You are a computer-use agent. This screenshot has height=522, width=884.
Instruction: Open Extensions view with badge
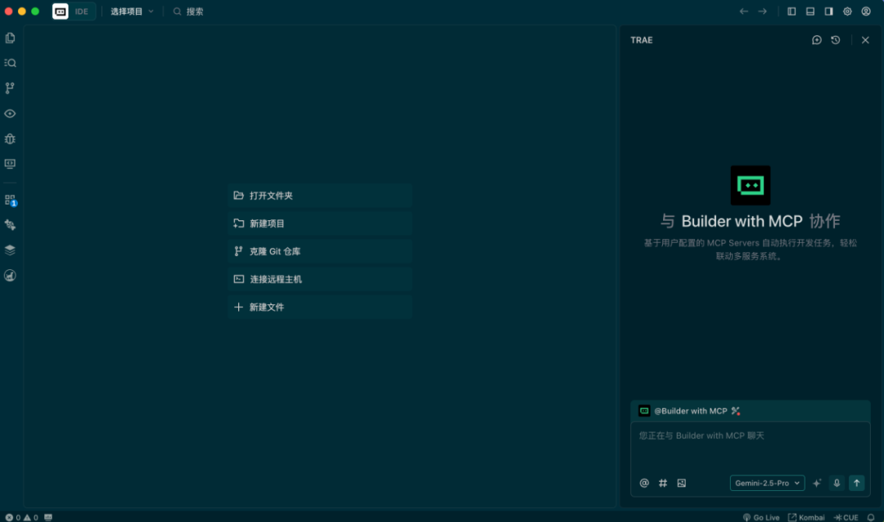(x=10, y=200)
